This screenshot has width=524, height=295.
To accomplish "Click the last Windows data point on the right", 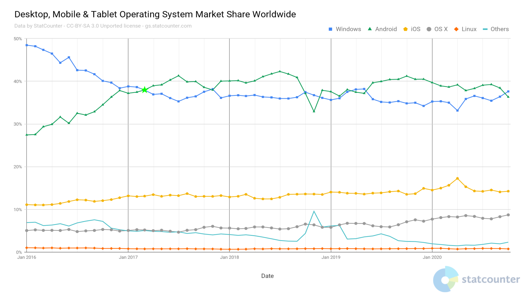I will tap(508, 92).
